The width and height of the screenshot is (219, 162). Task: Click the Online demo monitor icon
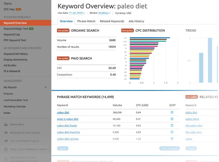pos(5,124)
